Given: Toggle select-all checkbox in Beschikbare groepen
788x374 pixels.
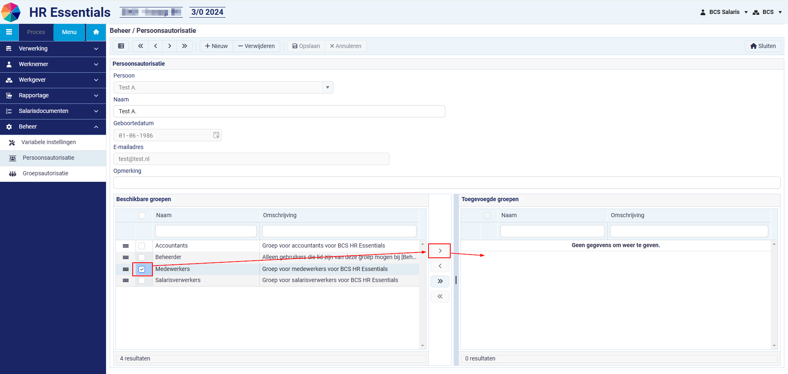Looking at the screenshot, I should (x=142, y=216).
